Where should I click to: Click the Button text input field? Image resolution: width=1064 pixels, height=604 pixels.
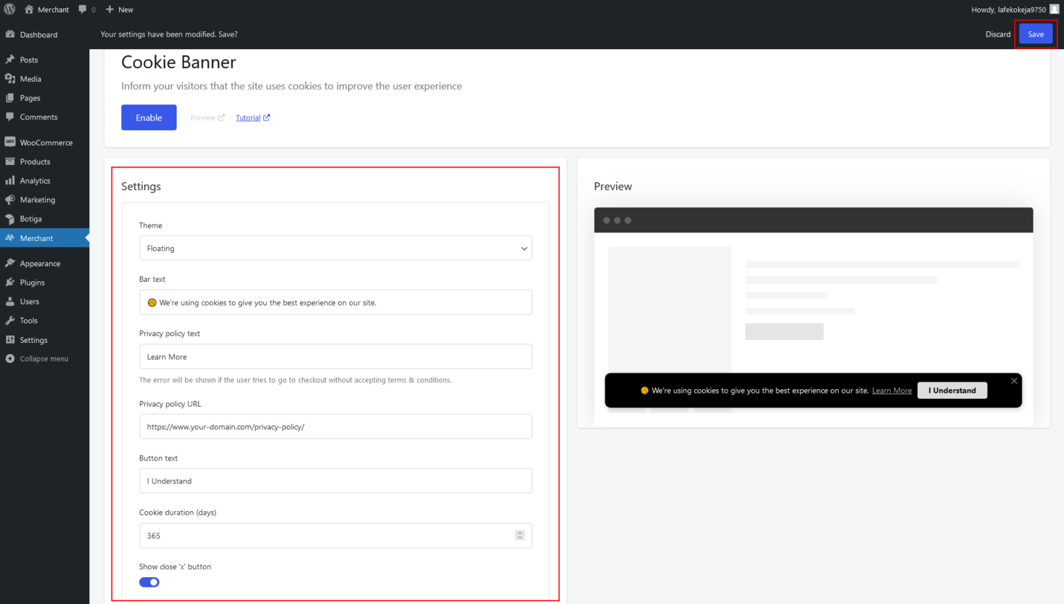[335, 481]
